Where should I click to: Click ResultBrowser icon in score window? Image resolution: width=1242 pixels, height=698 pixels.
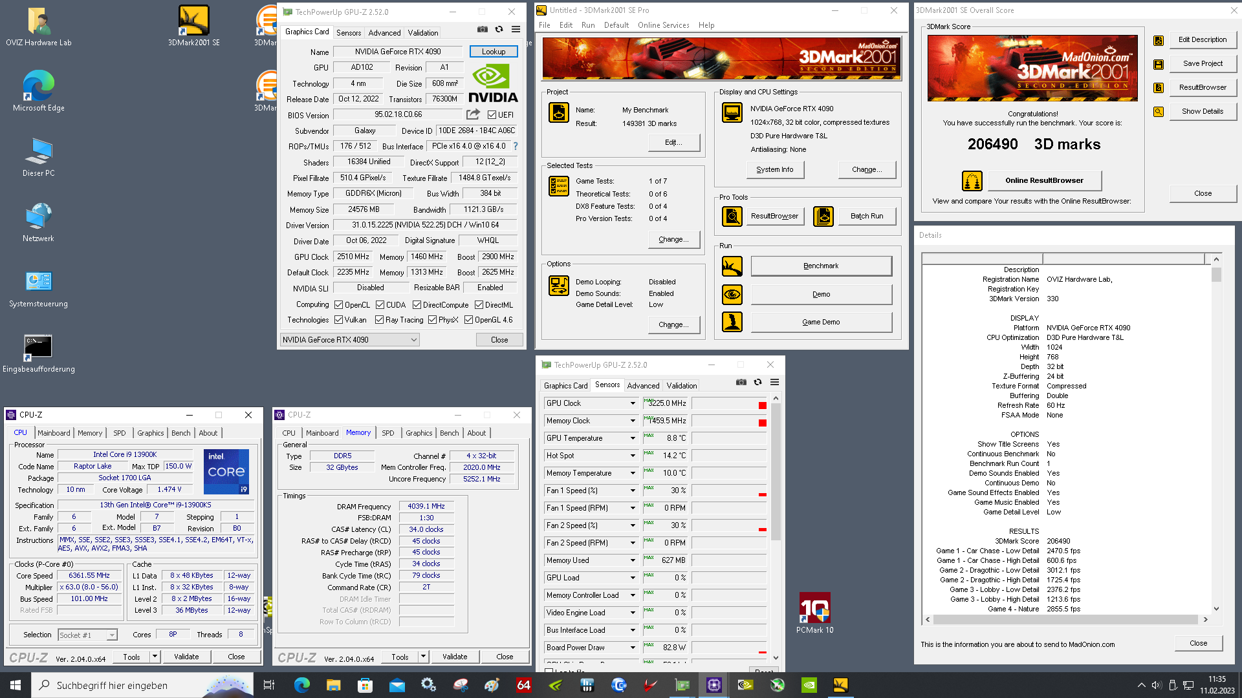[1159, 88]
